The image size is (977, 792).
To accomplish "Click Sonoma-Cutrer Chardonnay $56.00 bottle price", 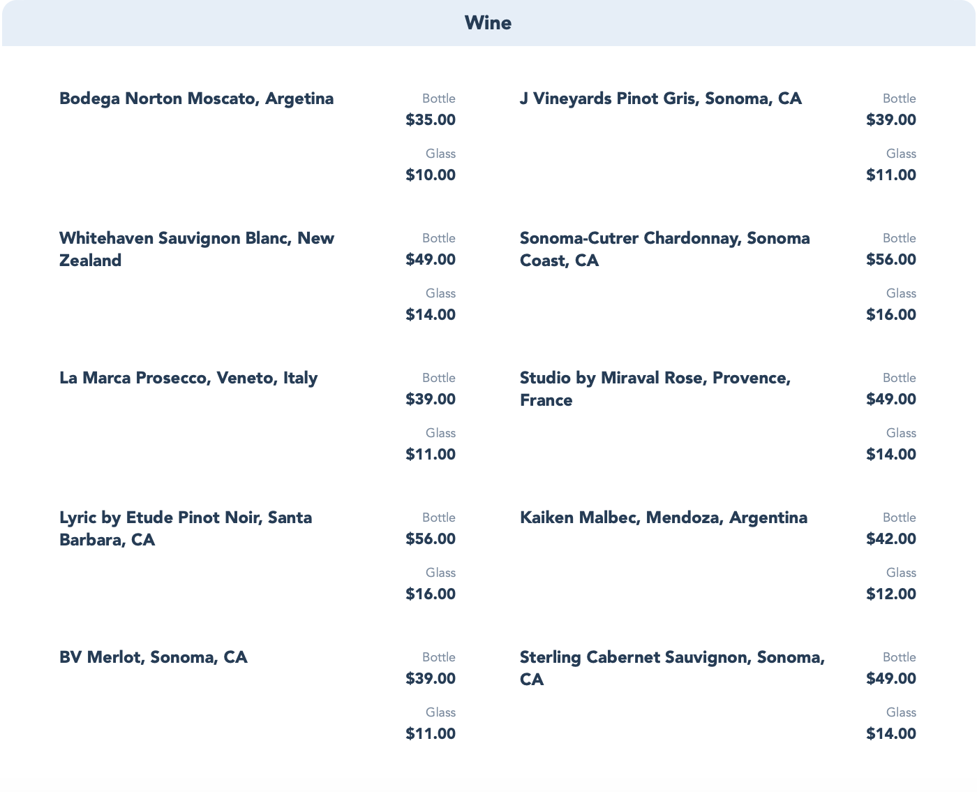I will click(891, 260).
